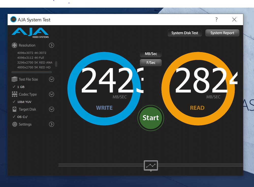Open the System Report
Viewport: 254px width, 187px height.
tap(222, 33)
